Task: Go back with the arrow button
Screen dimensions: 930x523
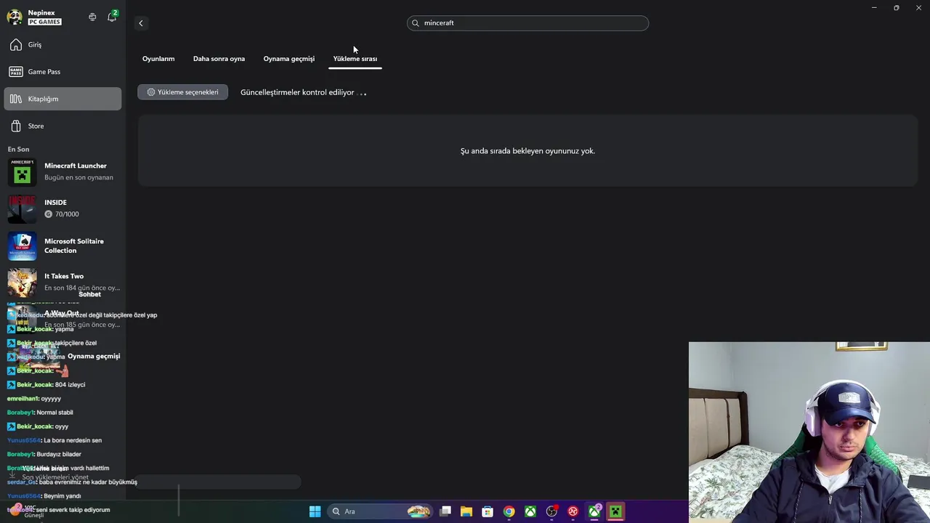Action: (x=141, y=23)
